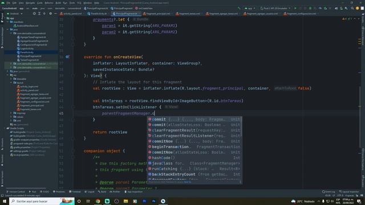
Task: Switch to the PanelActivity.kt editor tab
Action: click(x=98, y=14)
